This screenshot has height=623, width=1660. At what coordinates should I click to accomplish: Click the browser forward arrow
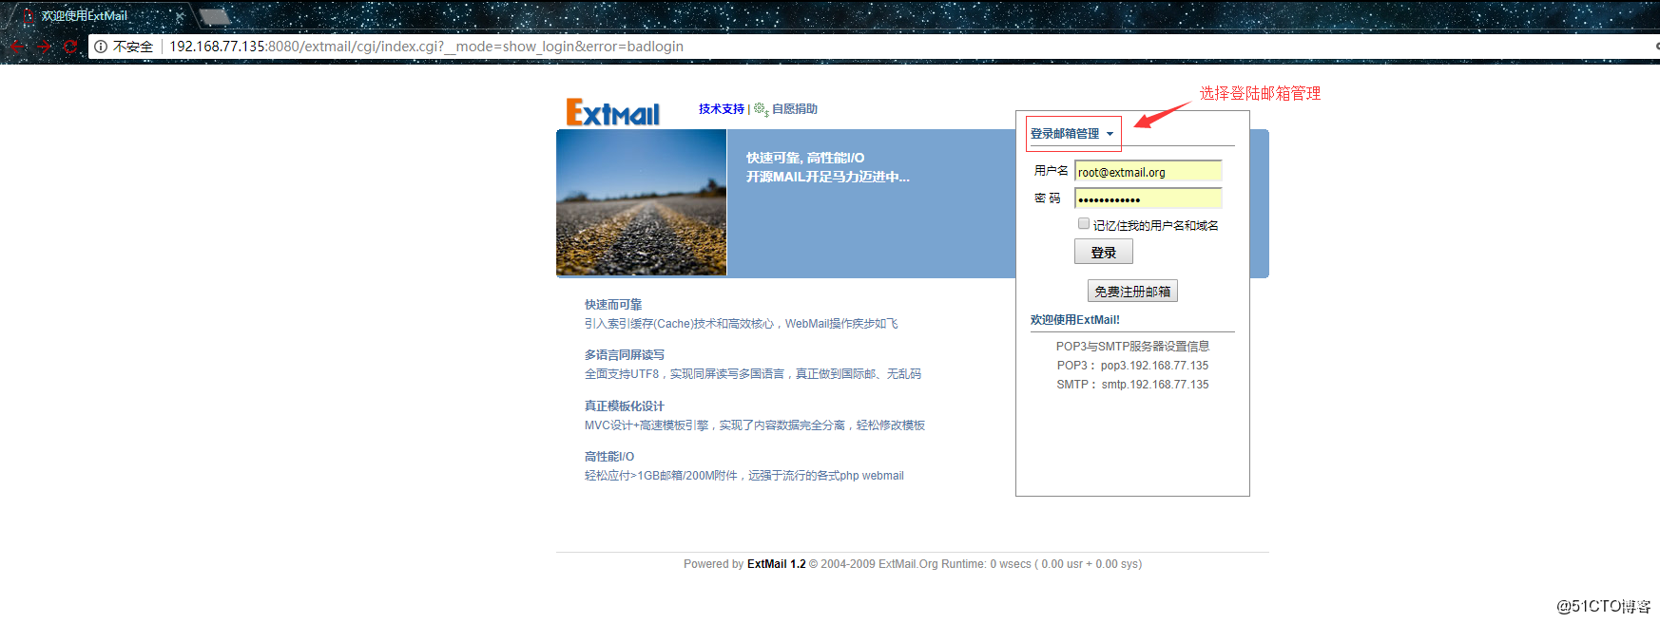pyautogui.click(x=44, y=46)
